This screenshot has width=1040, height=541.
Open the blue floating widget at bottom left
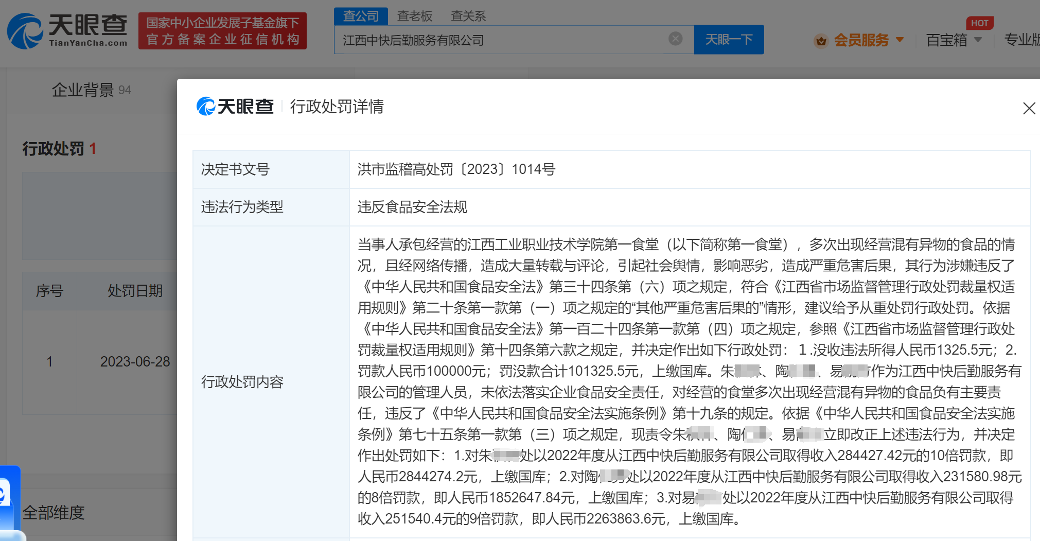(x=9, y=499)
